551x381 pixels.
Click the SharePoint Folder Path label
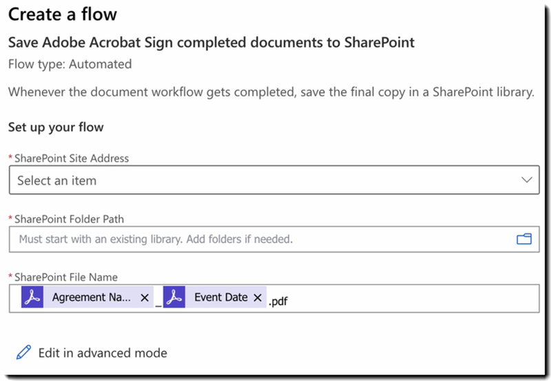pyautogui.click(x=69, y=218)
